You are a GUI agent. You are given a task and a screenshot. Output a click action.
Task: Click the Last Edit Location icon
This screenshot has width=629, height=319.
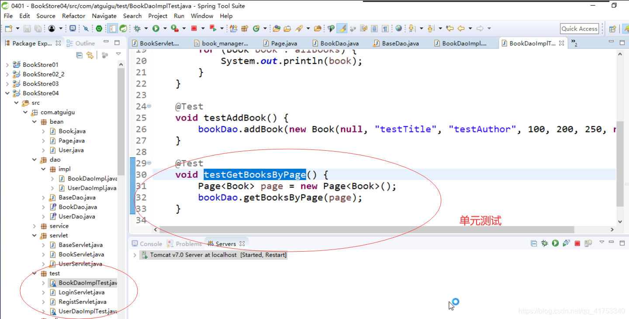(450, 28)
